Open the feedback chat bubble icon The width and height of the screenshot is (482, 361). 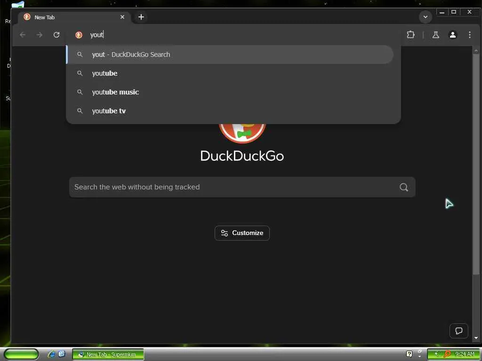[459, 331]
